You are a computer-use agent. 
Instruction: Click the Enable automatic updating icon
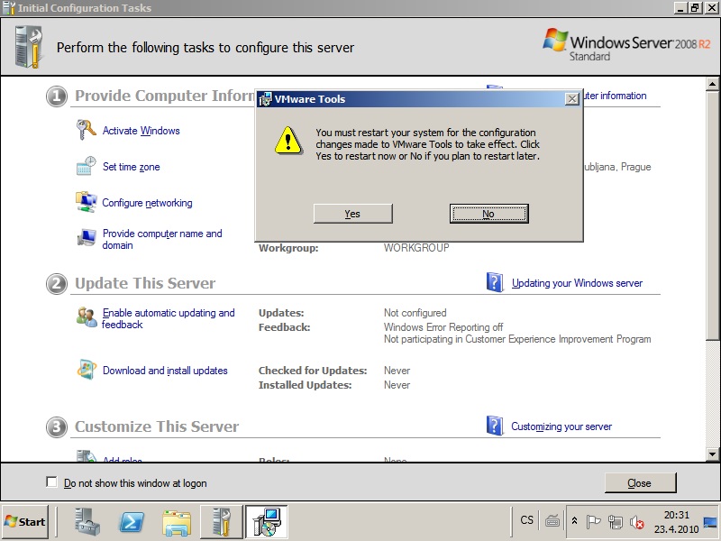pos(87,317)
